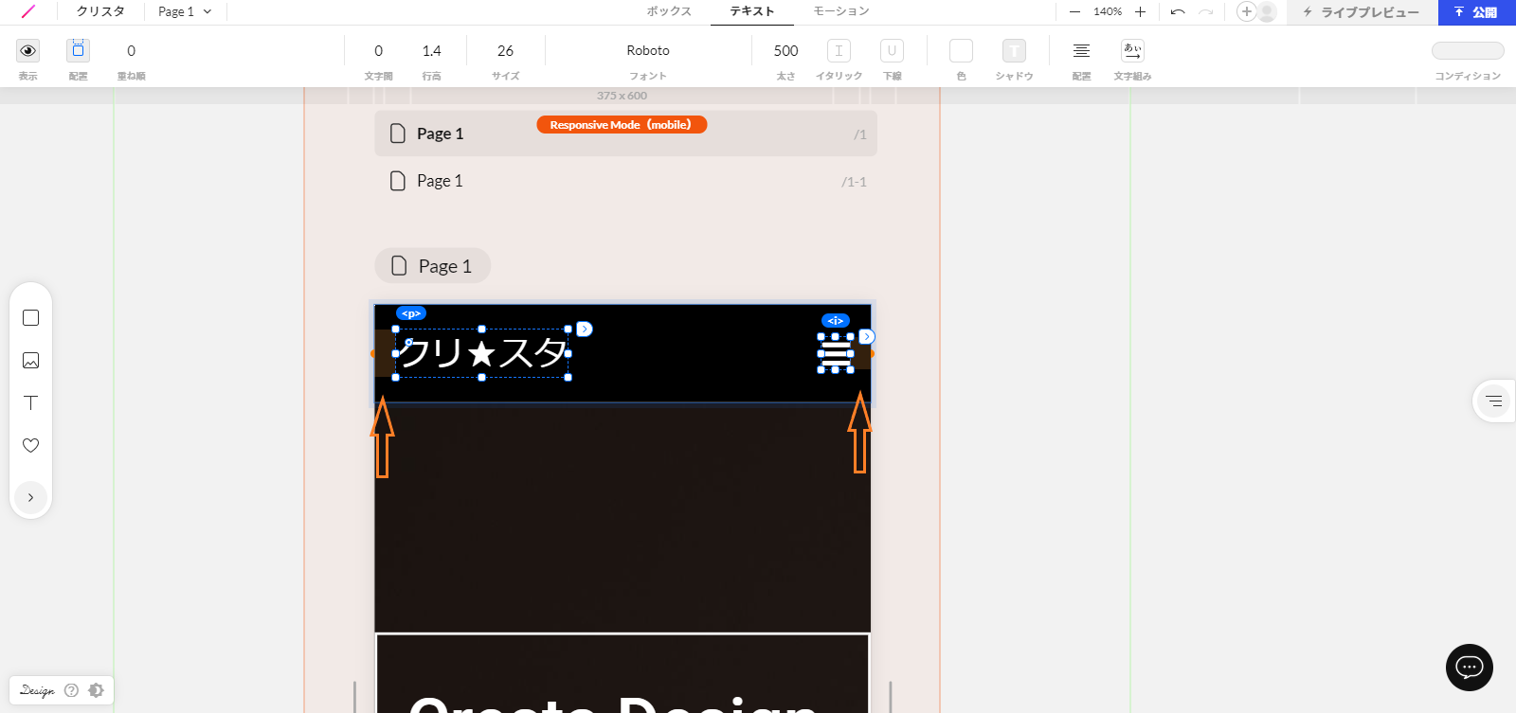Click the Design mode label
The height and width of the screenshot is (713, 1516).
pyautogui.click(x=37, y=690)
